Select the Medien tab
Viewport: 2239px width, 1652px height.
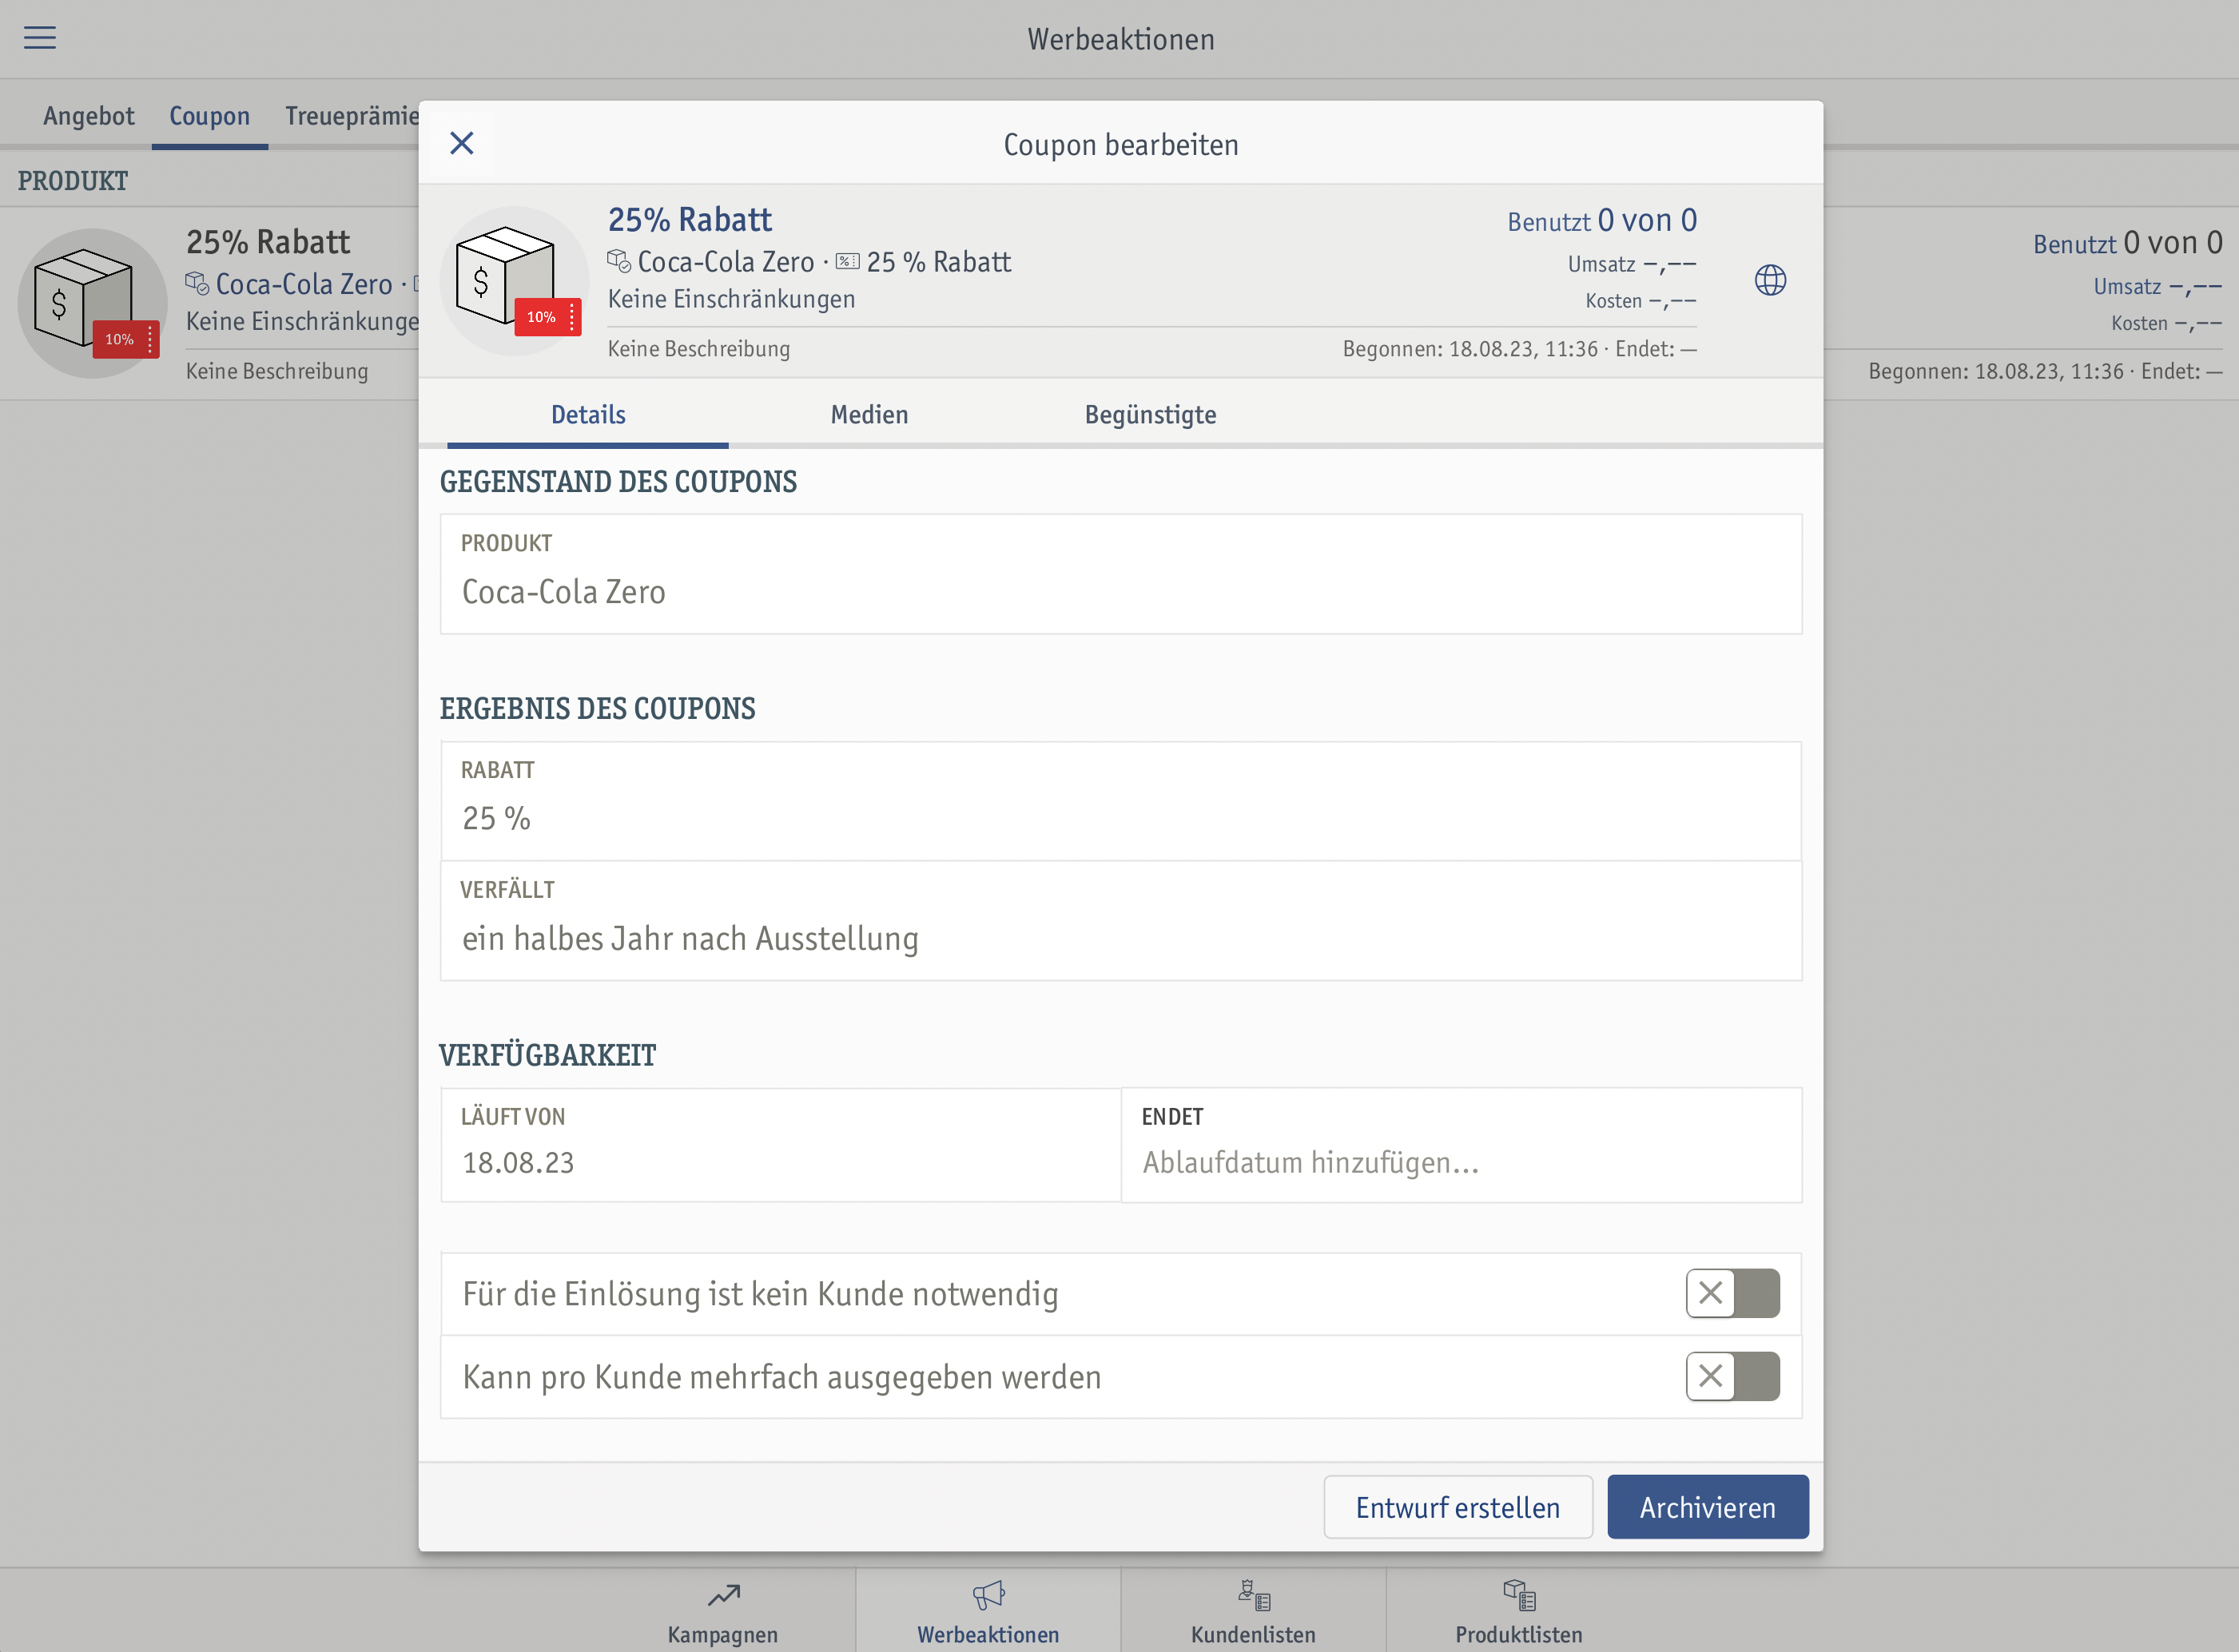pyautogui.click(x=869, y=414)
